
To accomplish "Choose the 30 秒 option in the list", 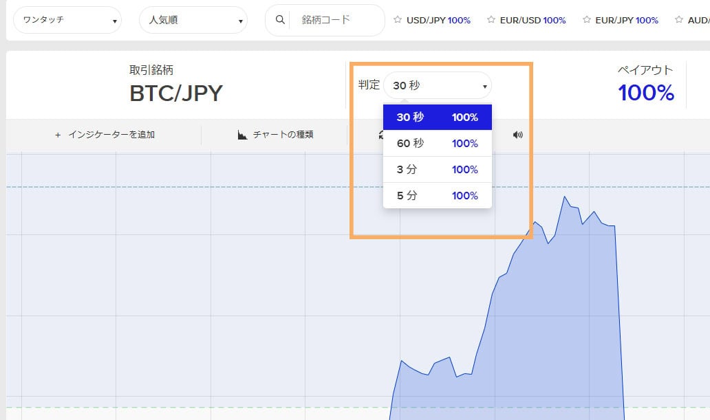I will tap(438, 118).
